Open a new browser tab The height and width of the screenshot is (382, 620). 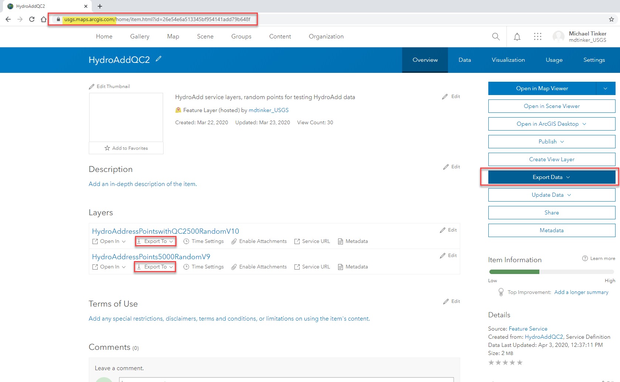pos(100,6)
